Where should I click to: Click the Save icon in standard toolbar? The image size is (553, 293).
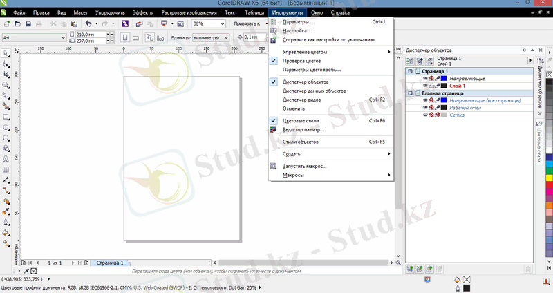[x=27, y=23]
